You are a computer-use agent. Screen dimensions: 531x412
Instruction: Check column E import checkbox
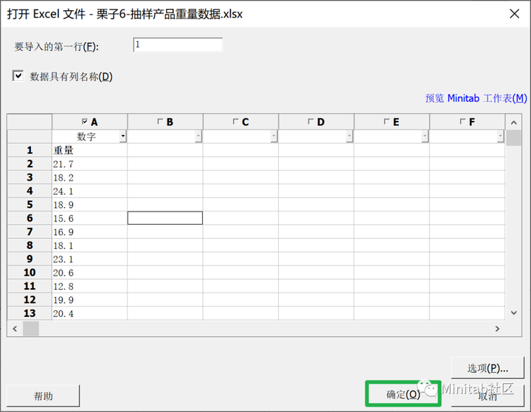(x=386, y=121)
